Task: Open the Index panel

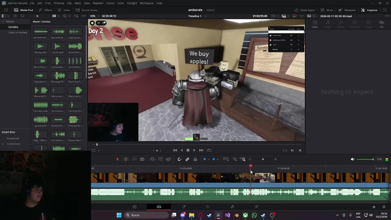Action: (x=64, y=10)
